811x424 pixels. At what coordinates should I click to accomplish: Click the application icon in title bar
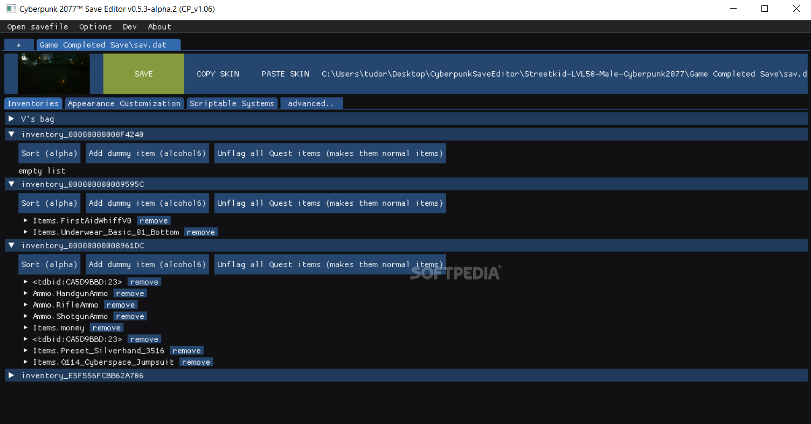pyautogui.click(x=10, y=9)
